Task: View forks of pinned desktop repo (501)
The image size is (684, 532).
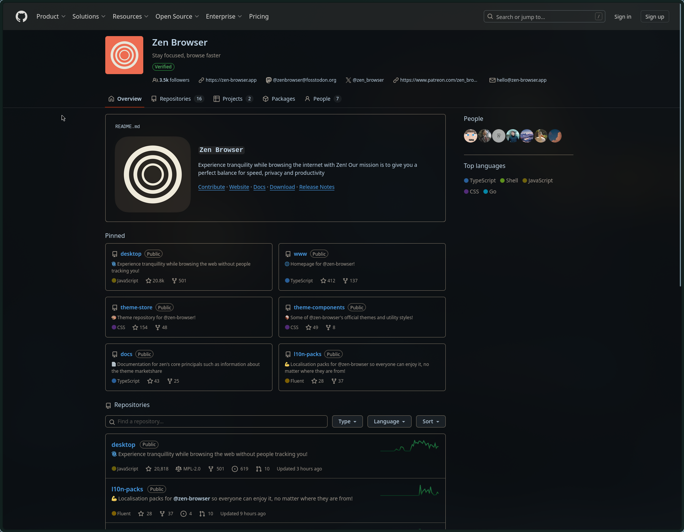Action: coord(179,281)
